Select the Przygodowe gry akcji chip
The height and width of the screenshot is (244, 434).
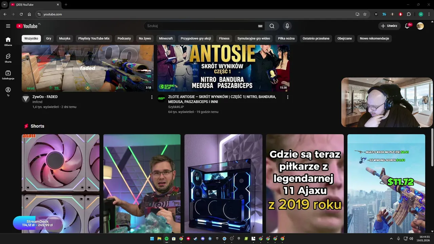(x=196, y=39)
